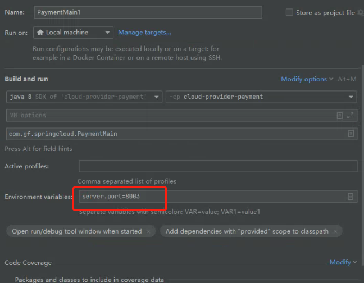Expand the VM options field editor
Viewport: 364px width, 283px height.
(x=351, y=115)
